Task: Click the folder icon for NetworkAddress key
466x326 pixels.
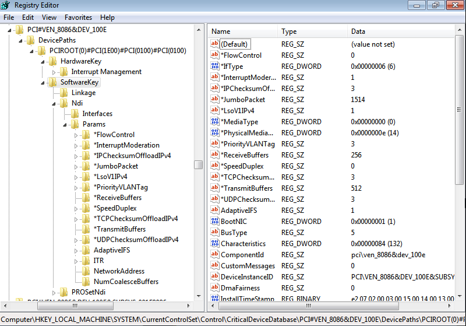Action: point(86,271)
